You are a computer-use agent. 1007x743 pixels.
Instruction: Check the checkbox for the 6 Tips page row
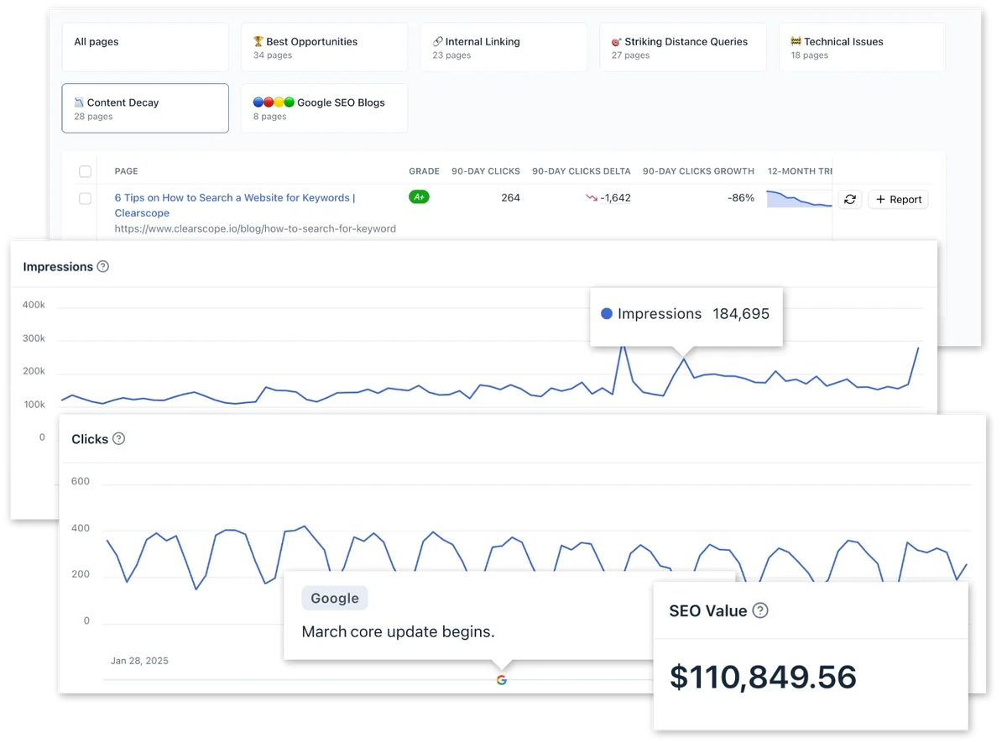point(85,199)
